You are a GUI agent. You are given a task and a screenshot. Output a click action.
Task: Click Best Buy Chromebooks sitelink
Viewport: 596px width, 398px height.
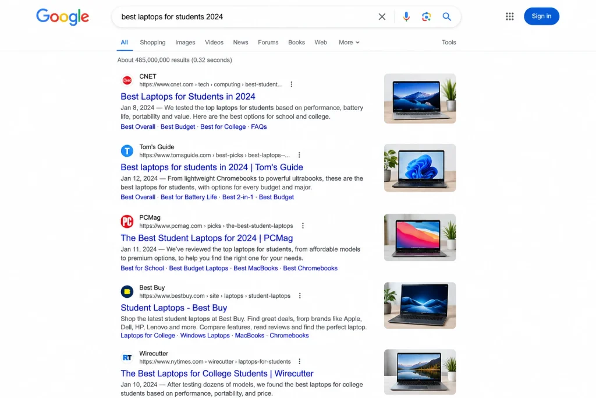(x=289, y=336)
